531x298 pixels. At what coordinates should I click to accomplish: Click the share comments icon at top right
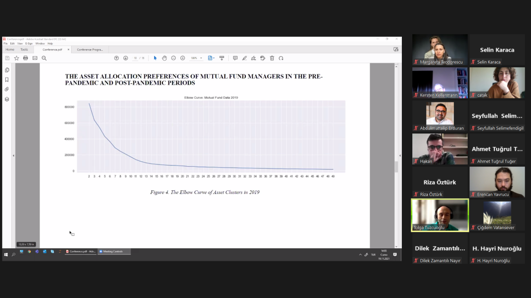pos(396,49)
